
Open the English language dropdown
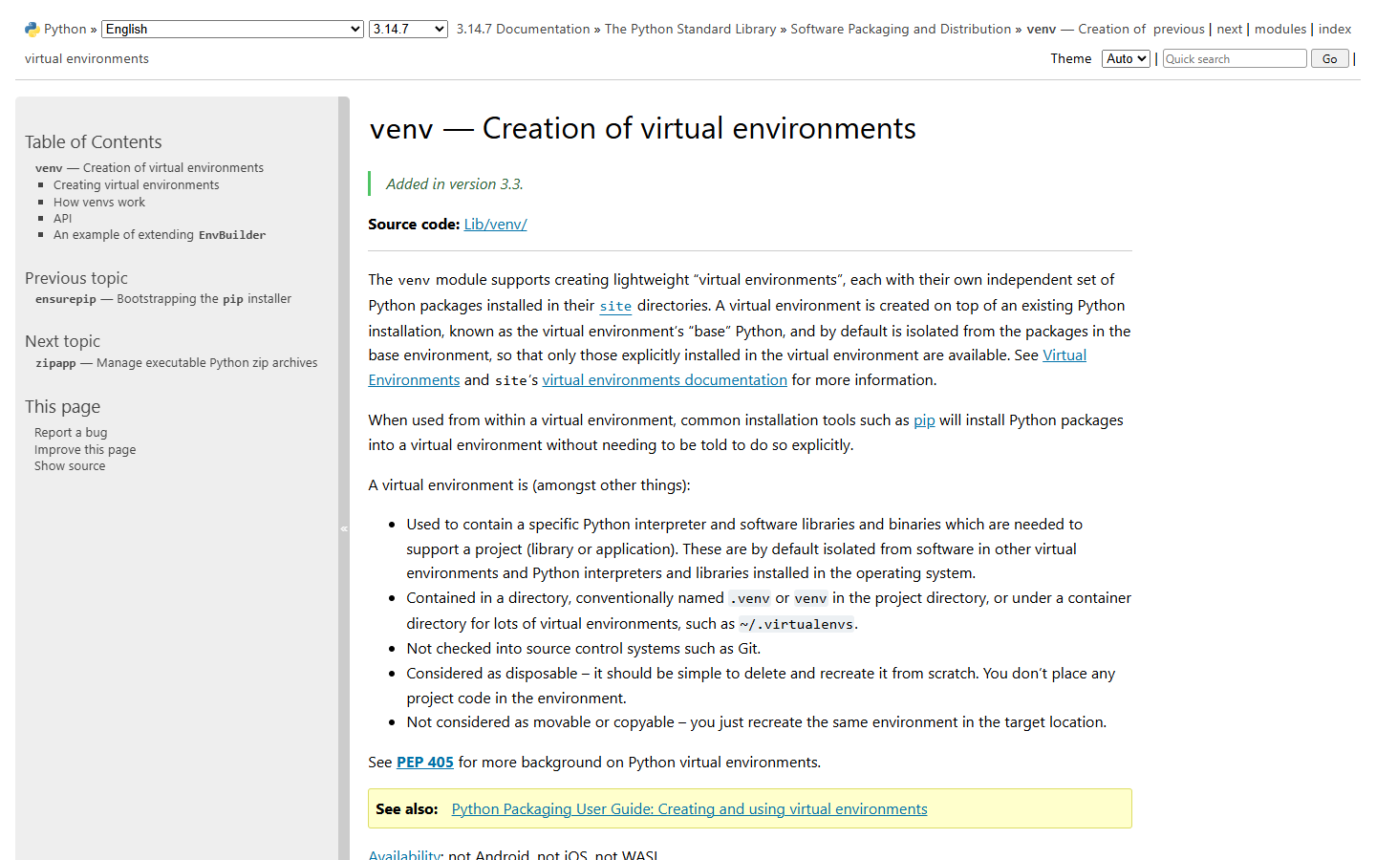232,30
